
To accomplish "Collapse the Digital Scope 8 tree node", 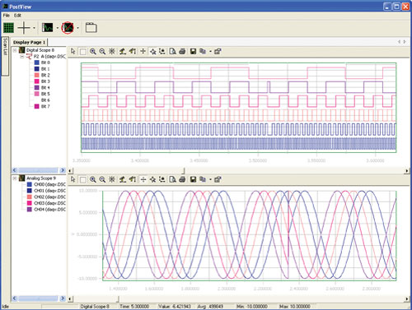I will (x=15, y=50).
